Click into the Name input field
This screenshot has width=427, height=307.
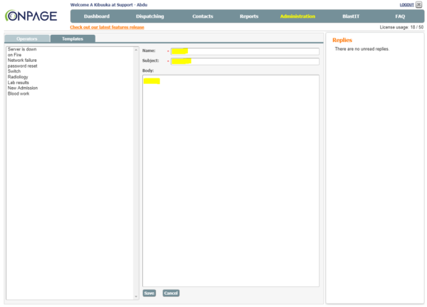pos(245,51)
